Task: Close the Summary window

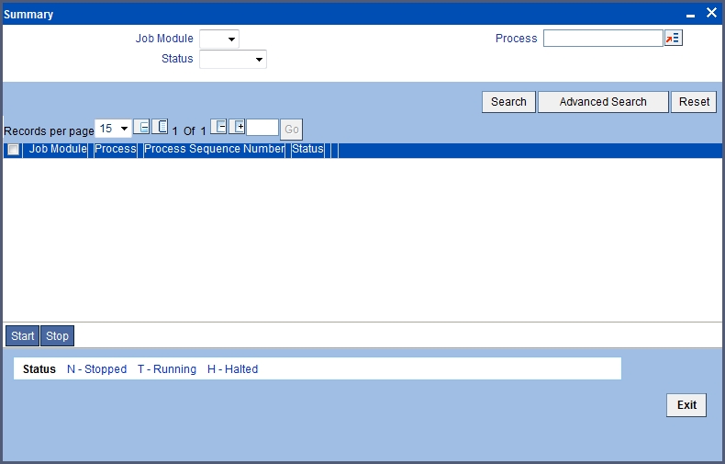Action: click(x=711, y=13)
